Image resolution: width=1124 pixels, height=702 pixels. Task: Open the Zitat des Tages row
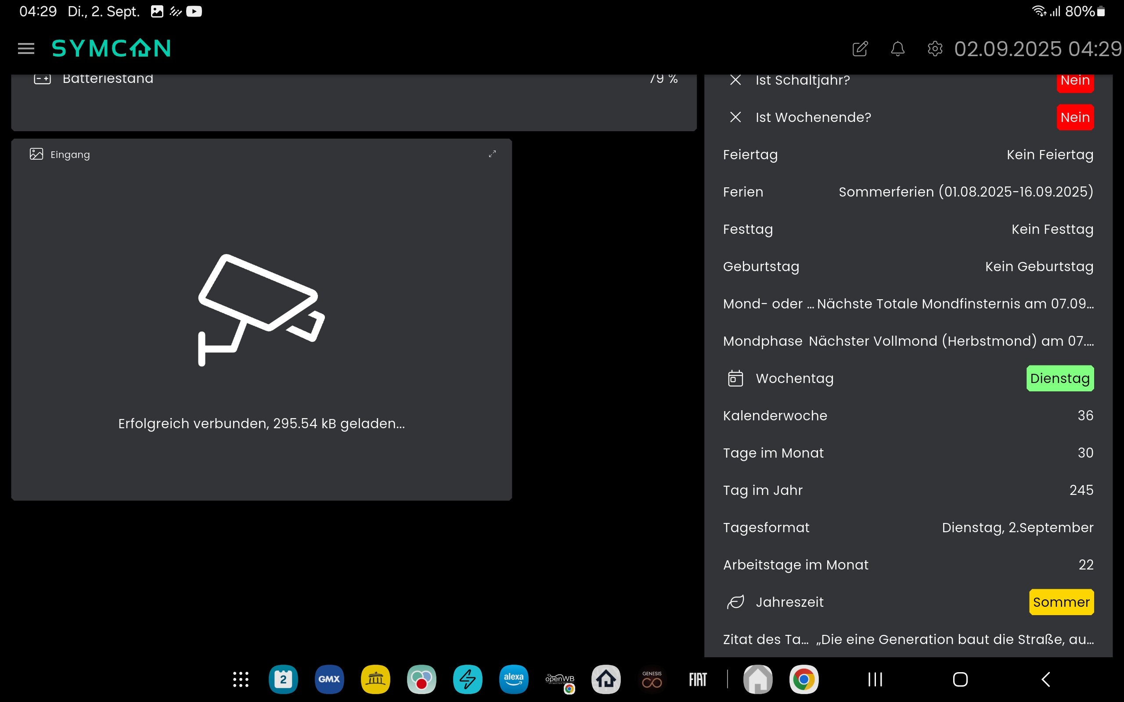point(908,639)
